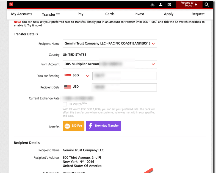Expand the From Account dropdown
Image resolution: width=216 pixels, height=173 pixels.
pyautogui.click(x=110, y=64)
